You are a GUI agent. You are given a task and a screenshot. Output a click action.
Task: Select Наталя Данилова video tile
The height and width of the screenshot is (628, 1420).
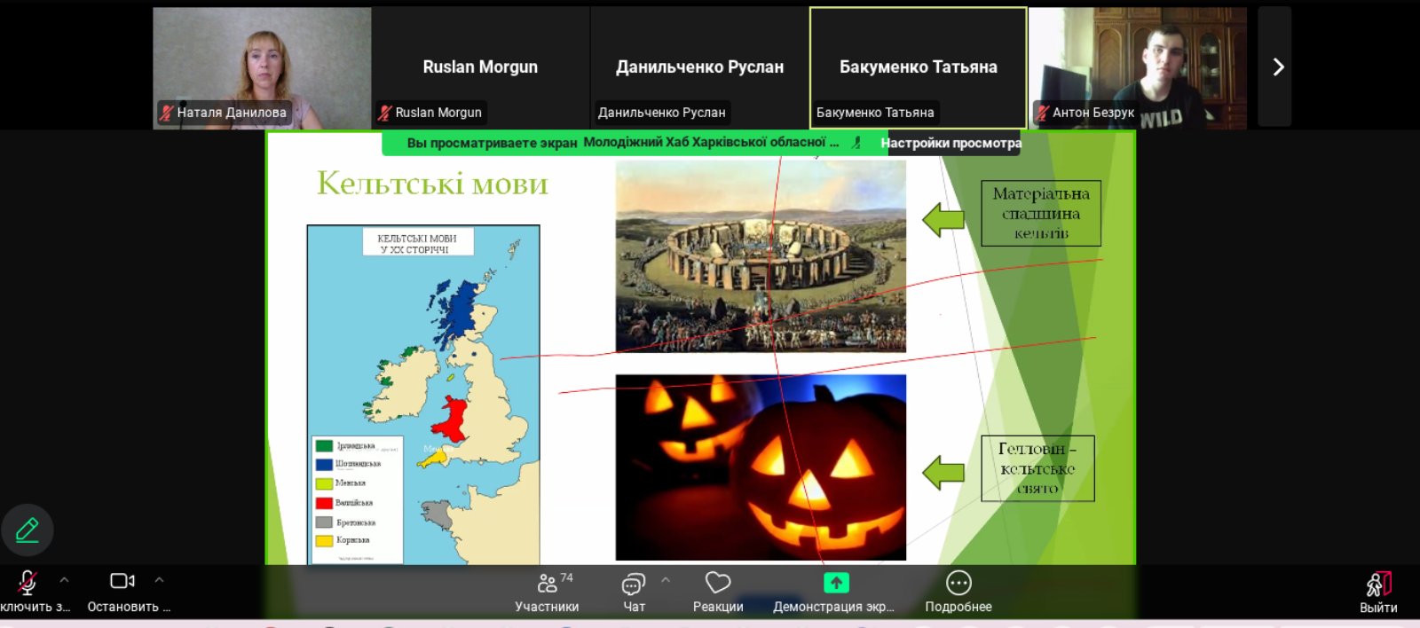pos(262,67)
